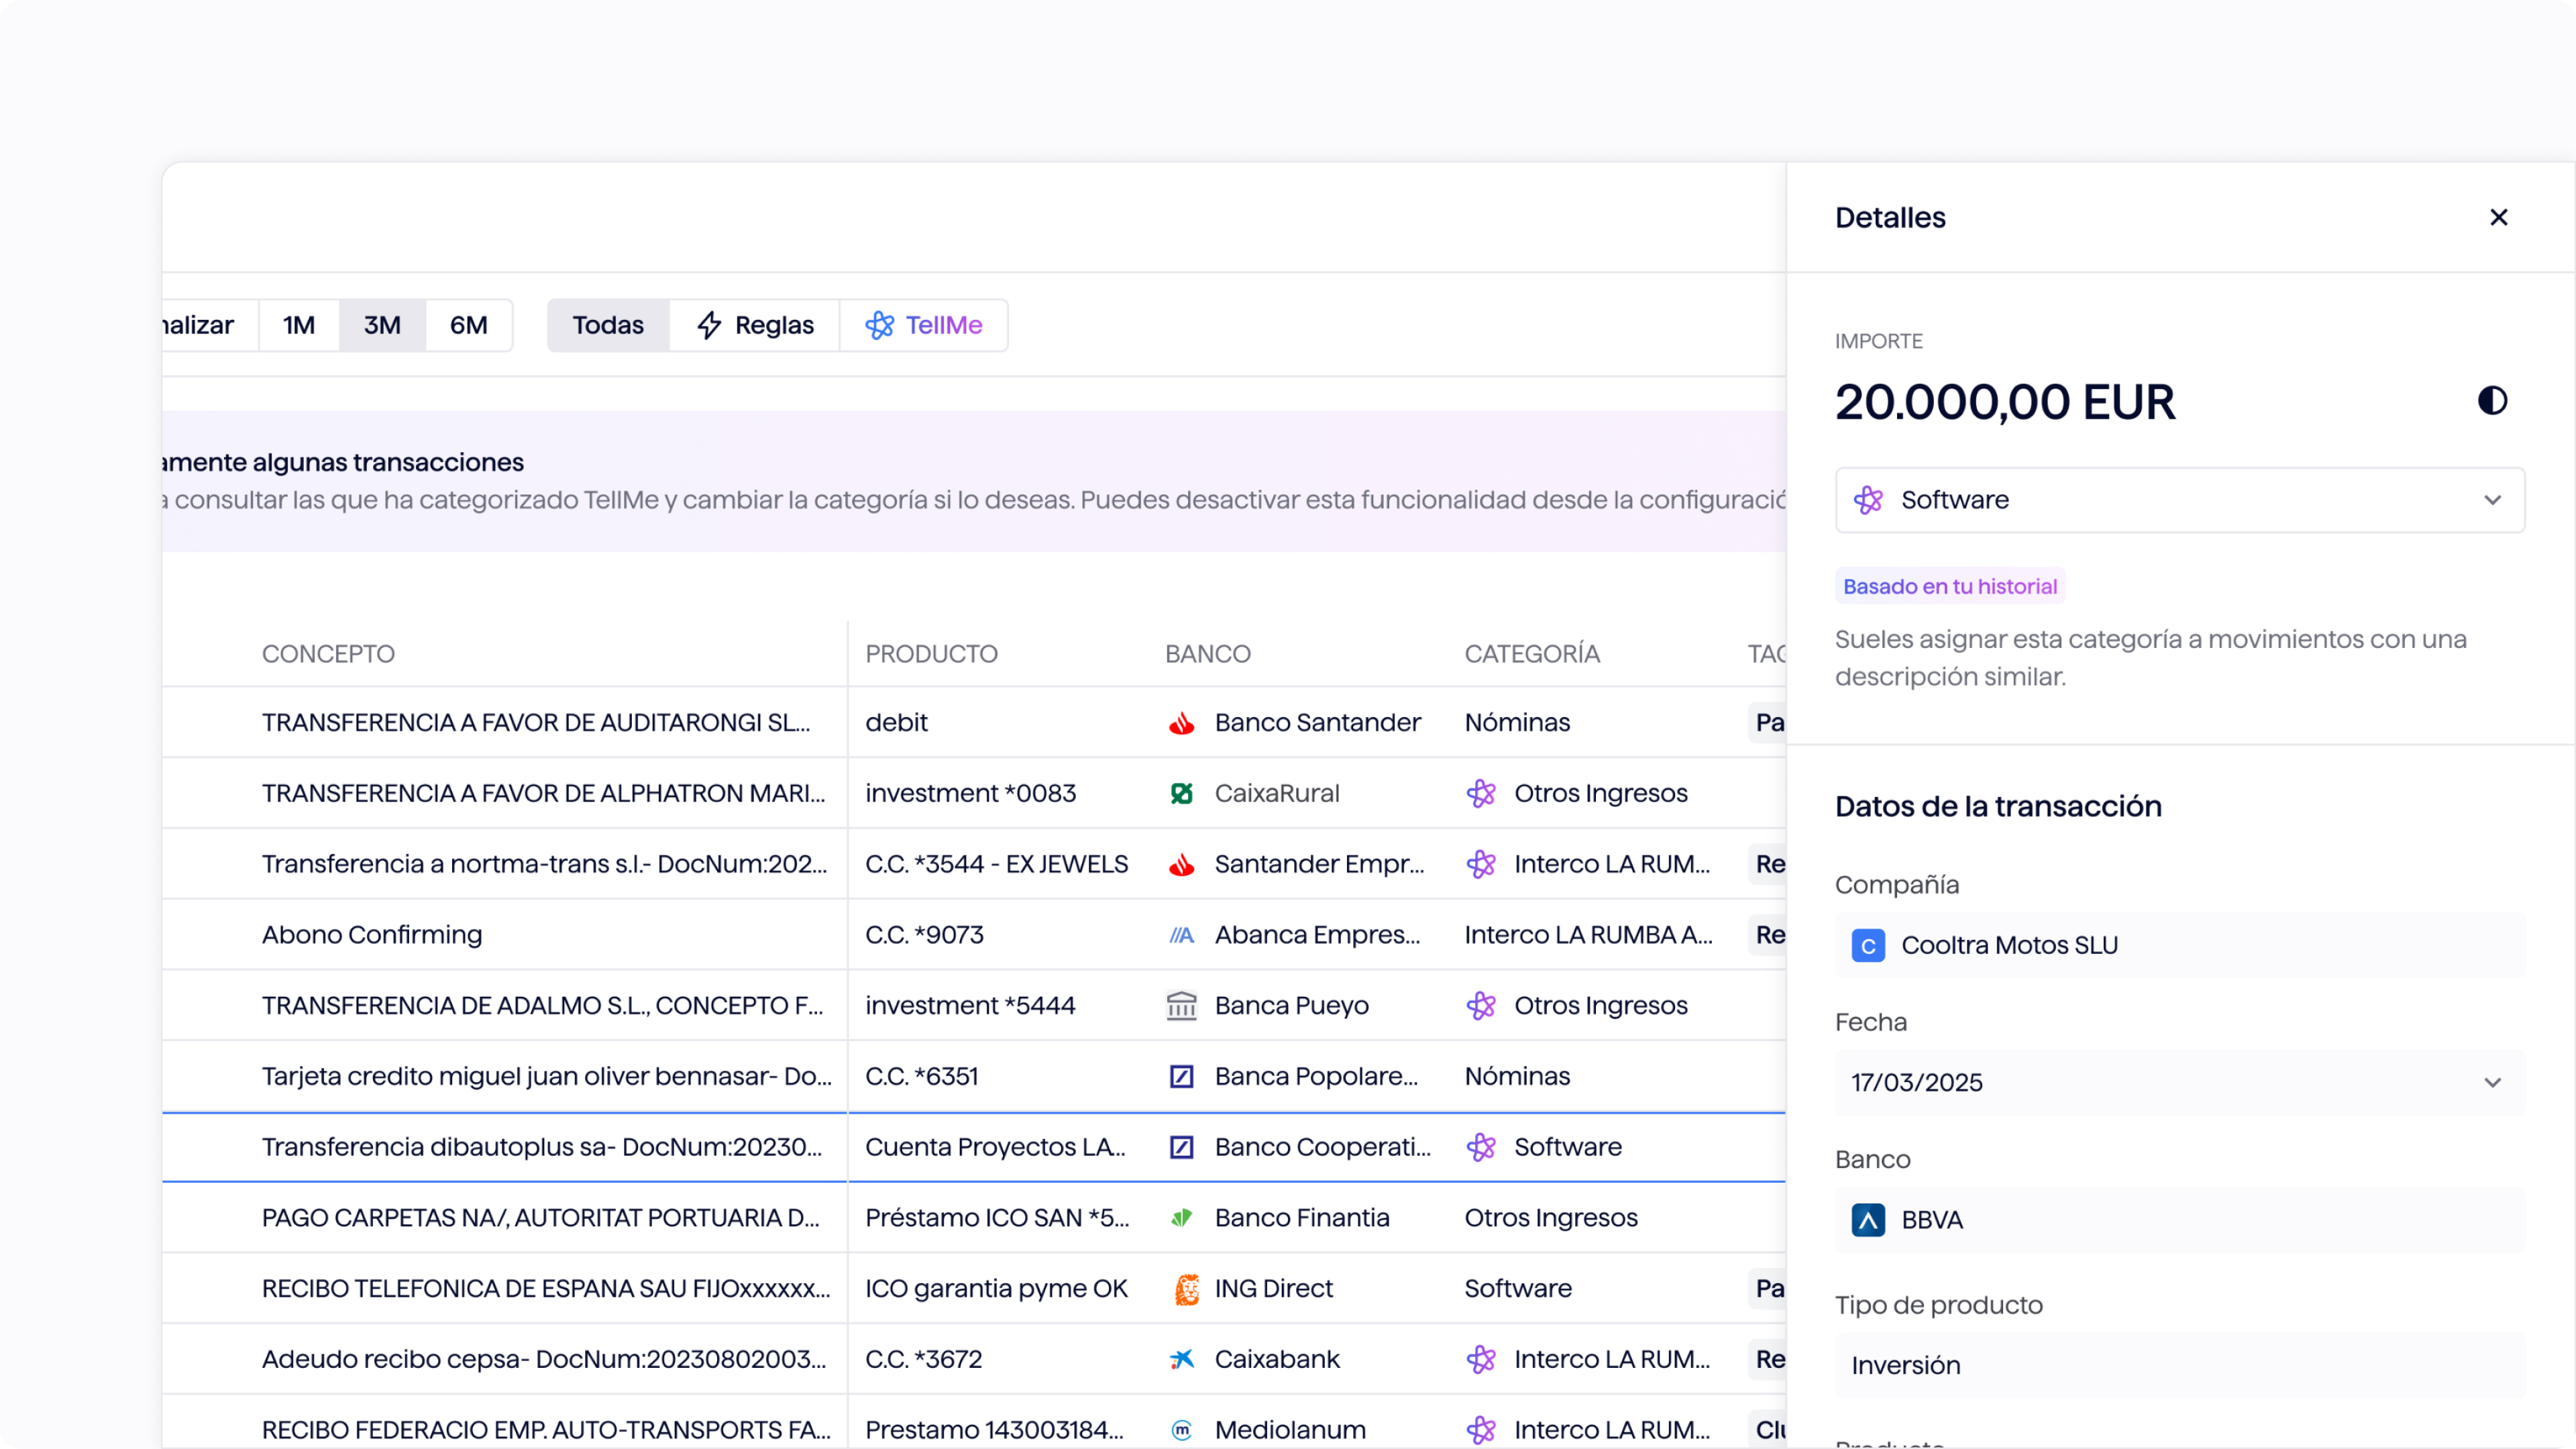
Task: Open row RECIBO TELEFONICA DE ESPANA SAU
Action: coord(974,1289)
